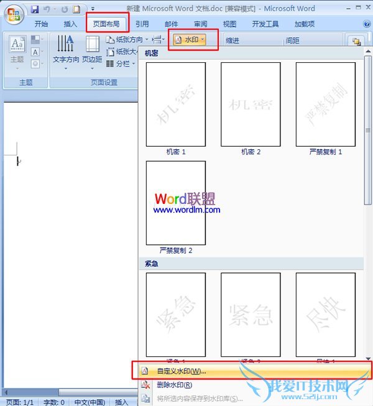Open the 引用 tab
Viewport: 373px width, 406px height.
coord(142,24)
